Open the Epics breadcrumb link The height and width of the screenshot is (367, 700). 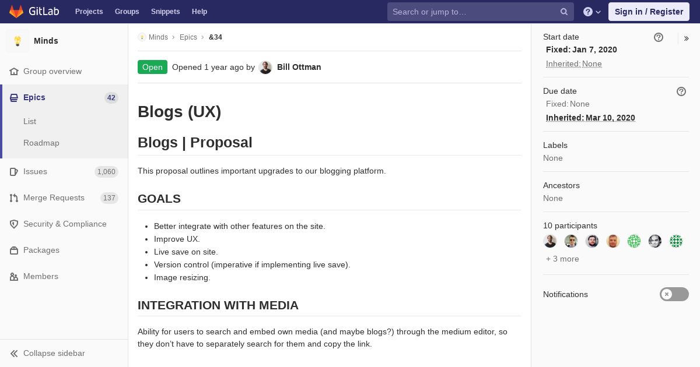(188, 37)
